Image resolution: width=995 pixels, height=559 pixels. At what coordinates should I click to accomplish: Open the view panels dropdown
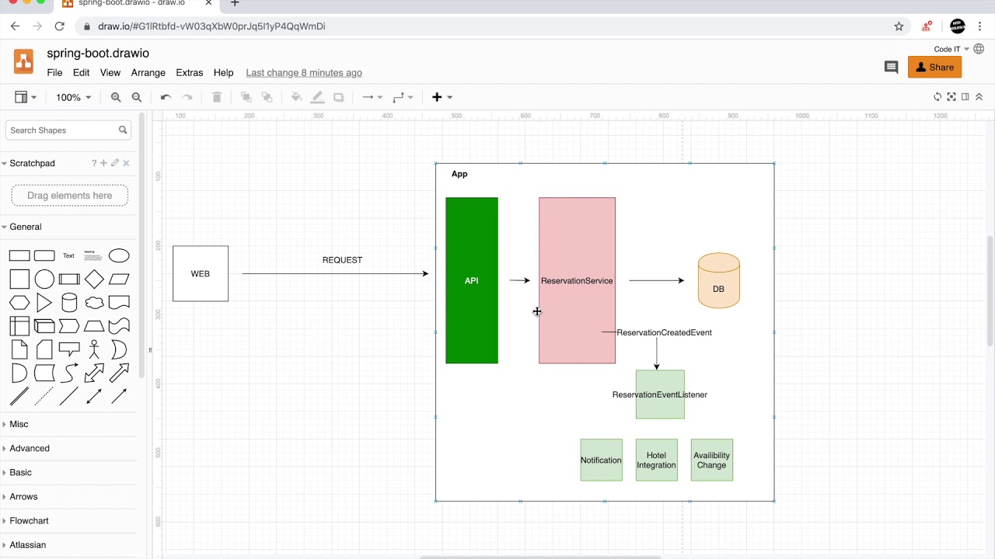(26, 97)
